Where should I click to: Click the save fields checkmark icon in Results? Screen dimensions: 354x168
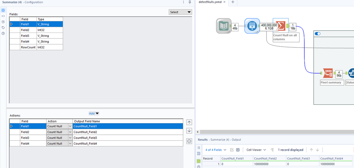[232, 150]
